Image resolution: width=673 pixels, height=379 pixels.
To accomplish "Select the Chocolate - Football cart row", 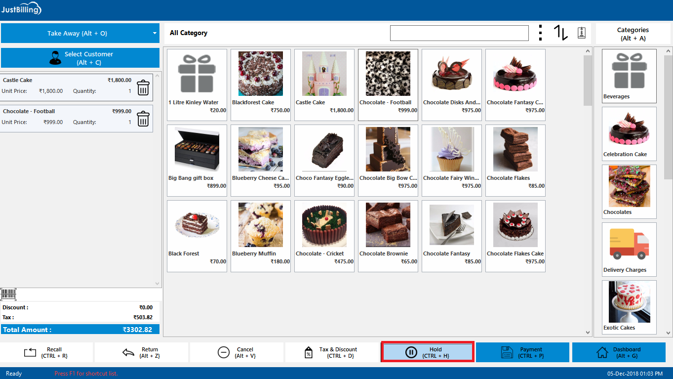I will pos(77,119).
